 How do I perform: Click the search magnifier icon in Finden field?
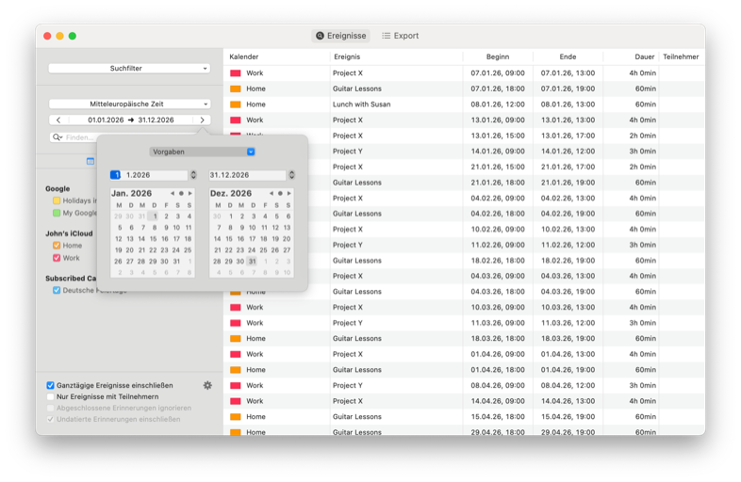[x=58, y=137]
